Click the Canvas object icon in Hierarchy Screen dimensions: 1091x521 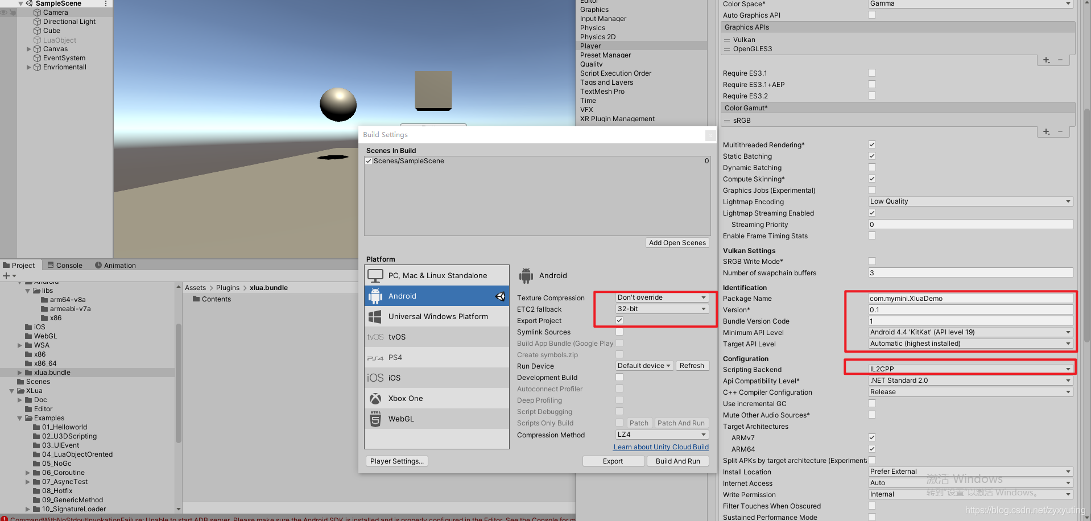pos(38,49)
